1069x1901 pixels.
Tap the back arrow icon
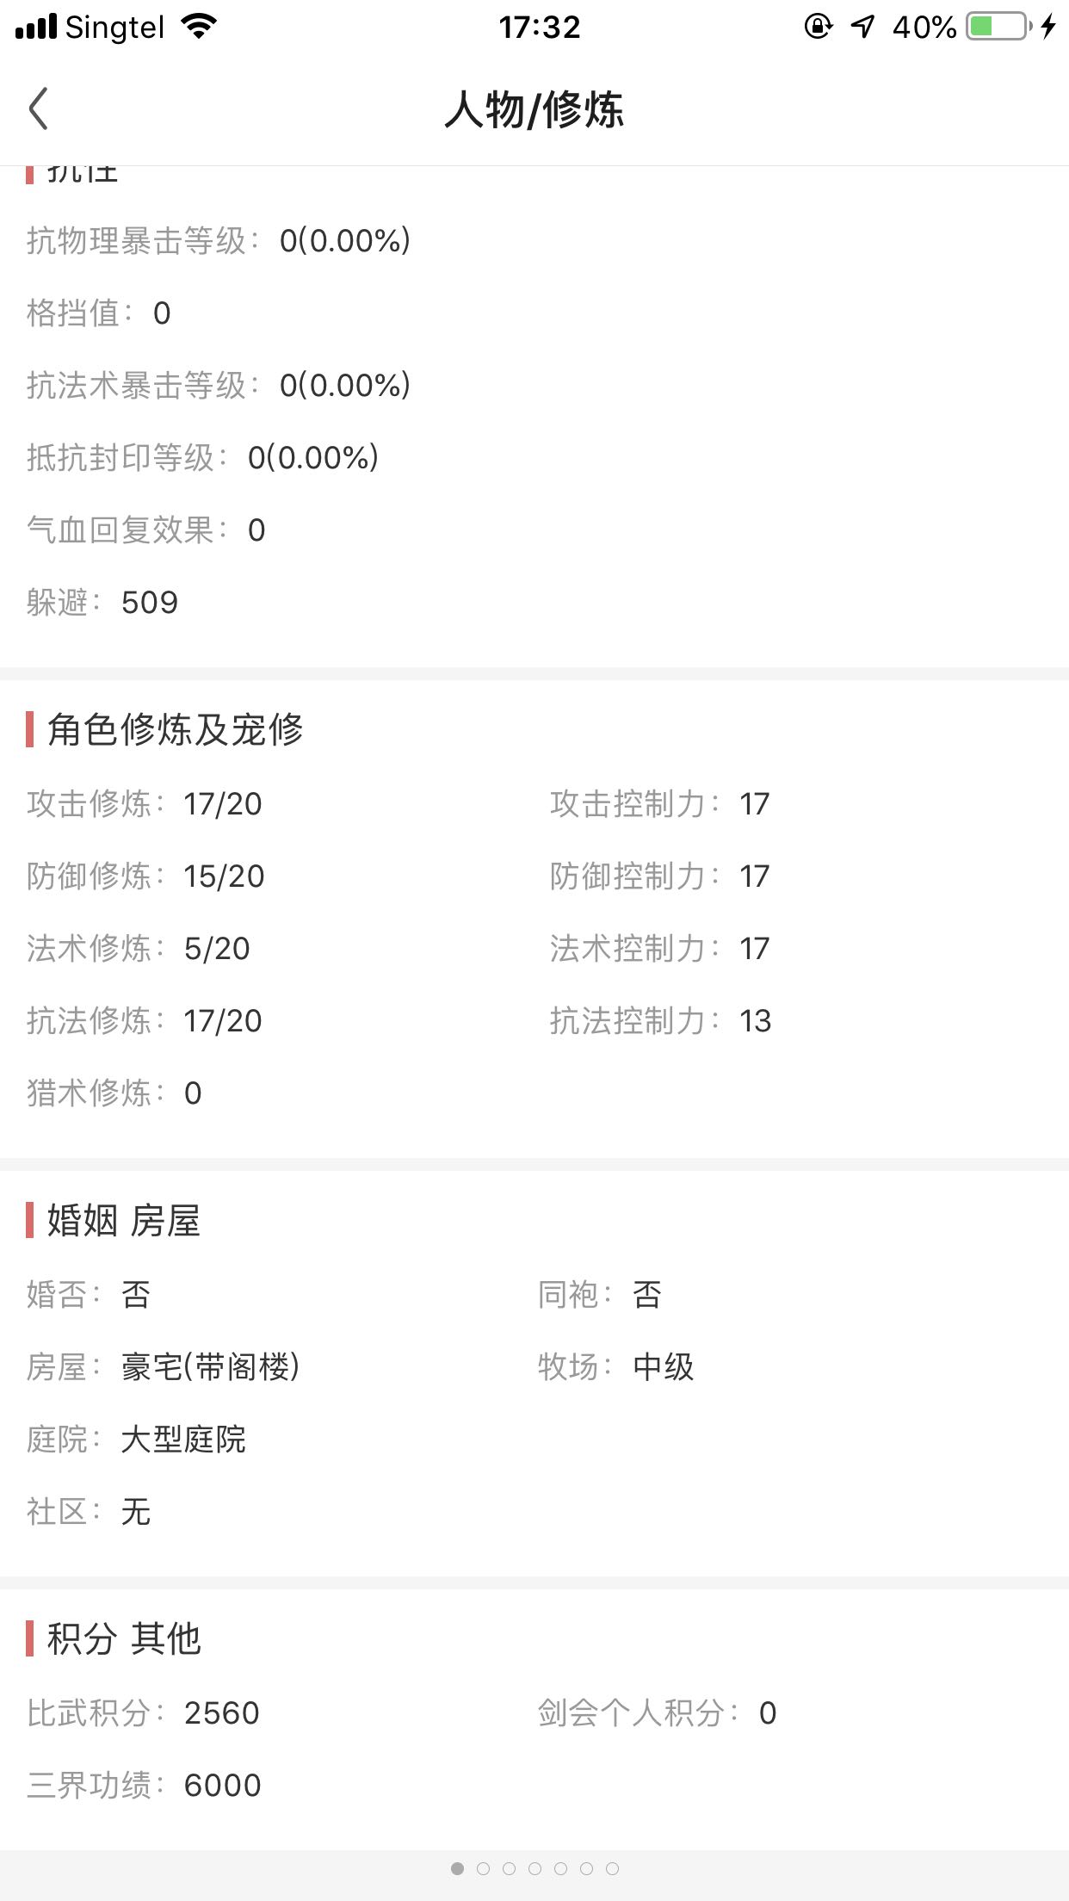pos(38,109)
